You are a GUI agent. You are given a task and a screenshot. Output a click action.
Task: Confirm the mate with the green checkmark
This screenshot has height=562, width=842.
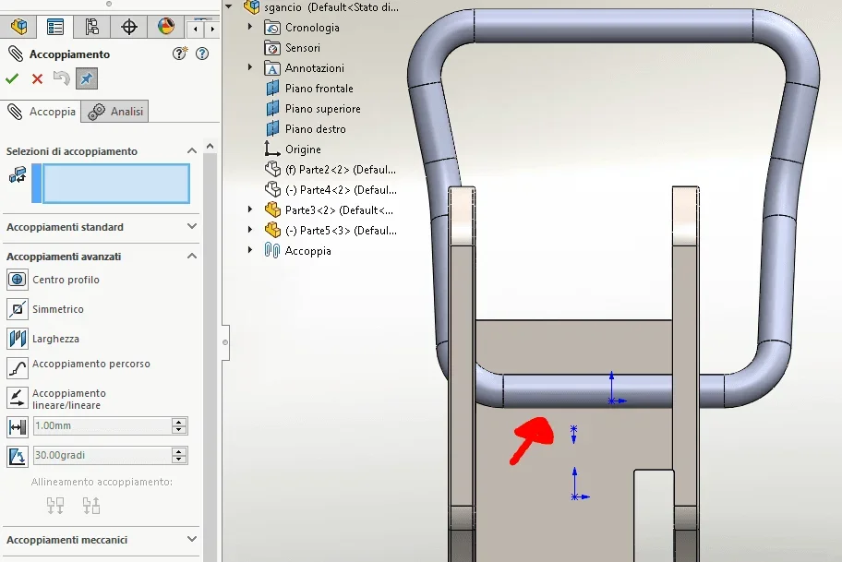point(12,79)
